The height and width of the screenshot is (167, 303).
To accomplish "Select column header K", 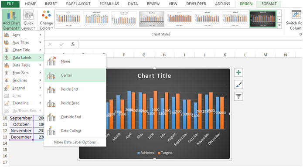I will [x=225, y=55].
